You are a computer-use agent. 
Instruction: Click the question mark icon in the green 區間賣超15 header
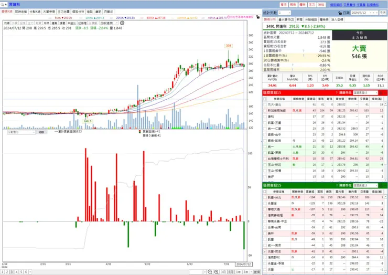click(x=337, y=185)
